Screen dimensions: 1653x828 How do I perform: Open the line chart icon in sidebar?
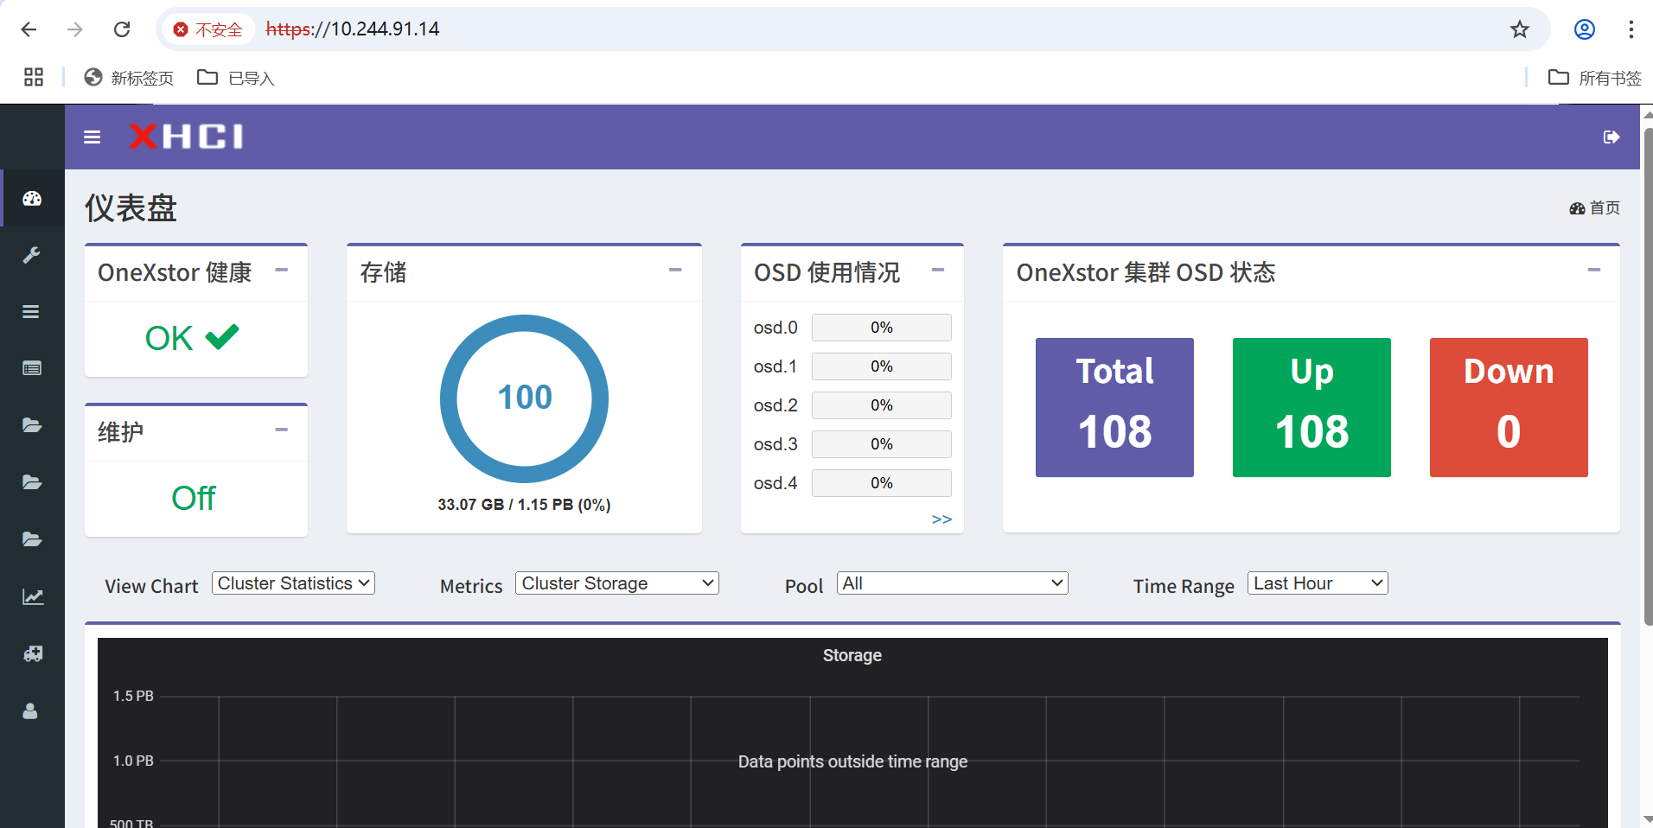[32, 596]
